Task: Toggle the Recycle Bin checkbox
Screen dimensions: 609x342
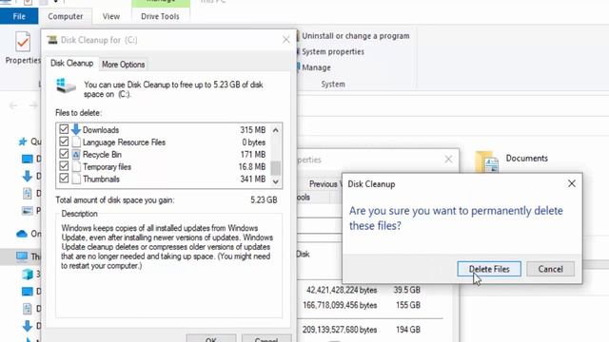Action: (x=64, y=154)
